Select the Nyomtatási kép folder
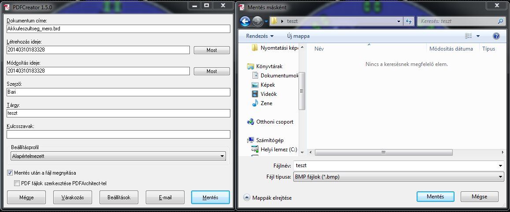 click(x=275, y=48)
